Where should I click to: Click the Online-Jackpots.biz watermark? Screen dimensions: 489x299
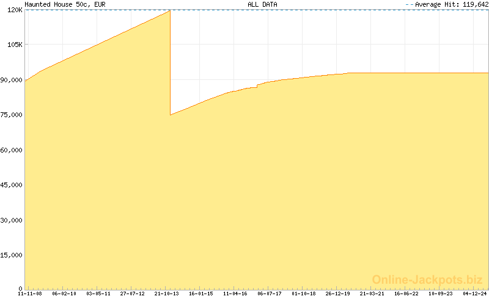(424, 279)
